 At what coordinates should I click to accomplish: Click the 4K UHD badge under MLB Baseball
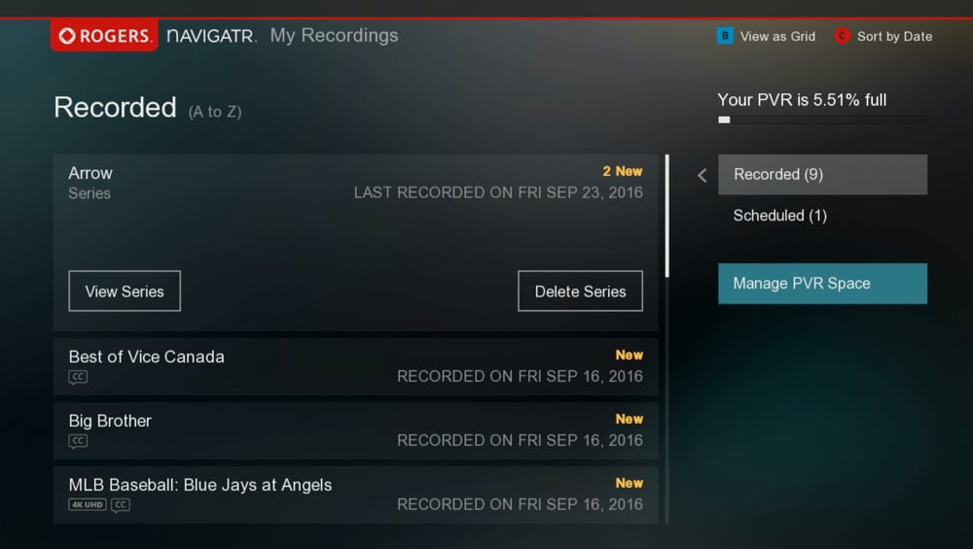click(x=88, y=504)
